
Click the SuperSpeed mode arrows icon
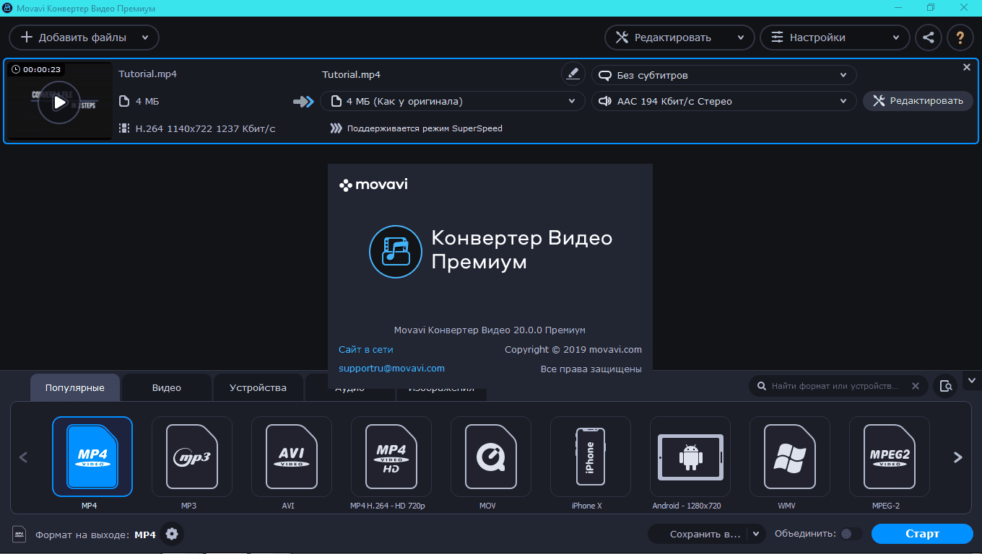(x=336, y=128)
